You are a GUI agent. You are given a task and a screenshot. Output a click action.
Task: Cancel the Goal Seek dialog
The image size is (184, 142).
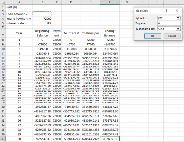(x=172, y=36)
